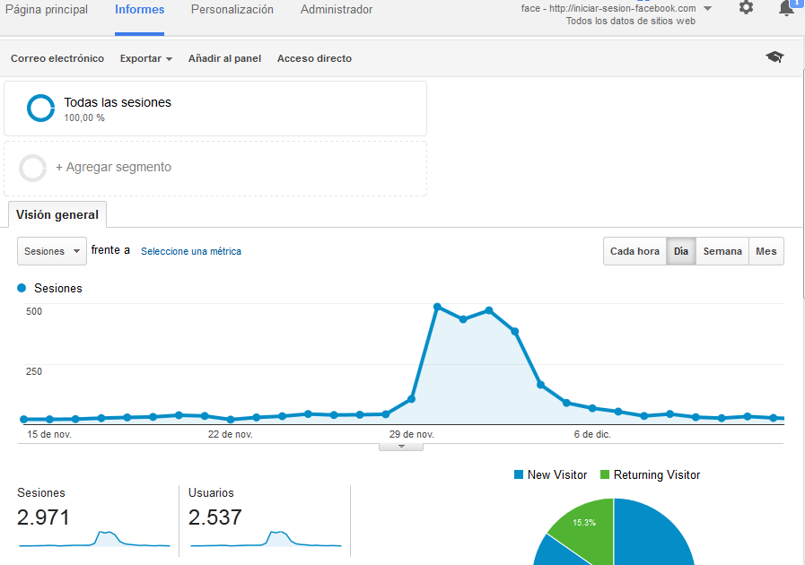Open the account selector dropdown arrow
This screenshot has height=565, width=805.
(707, 8)
